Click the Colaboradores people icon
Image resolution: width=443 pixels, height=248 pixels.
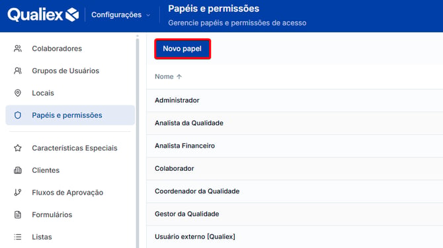coord(18,48)
